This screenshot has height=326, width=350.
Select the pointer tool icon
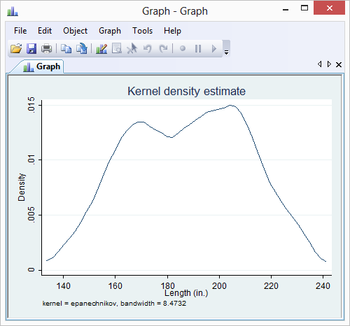[x=132, y=48]
